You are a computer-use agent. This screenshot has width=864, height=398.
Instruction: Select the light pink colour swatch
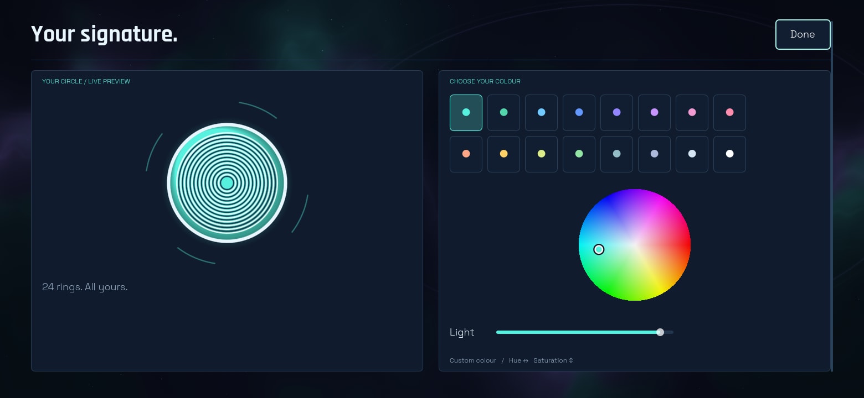click(x=692, y=113)
